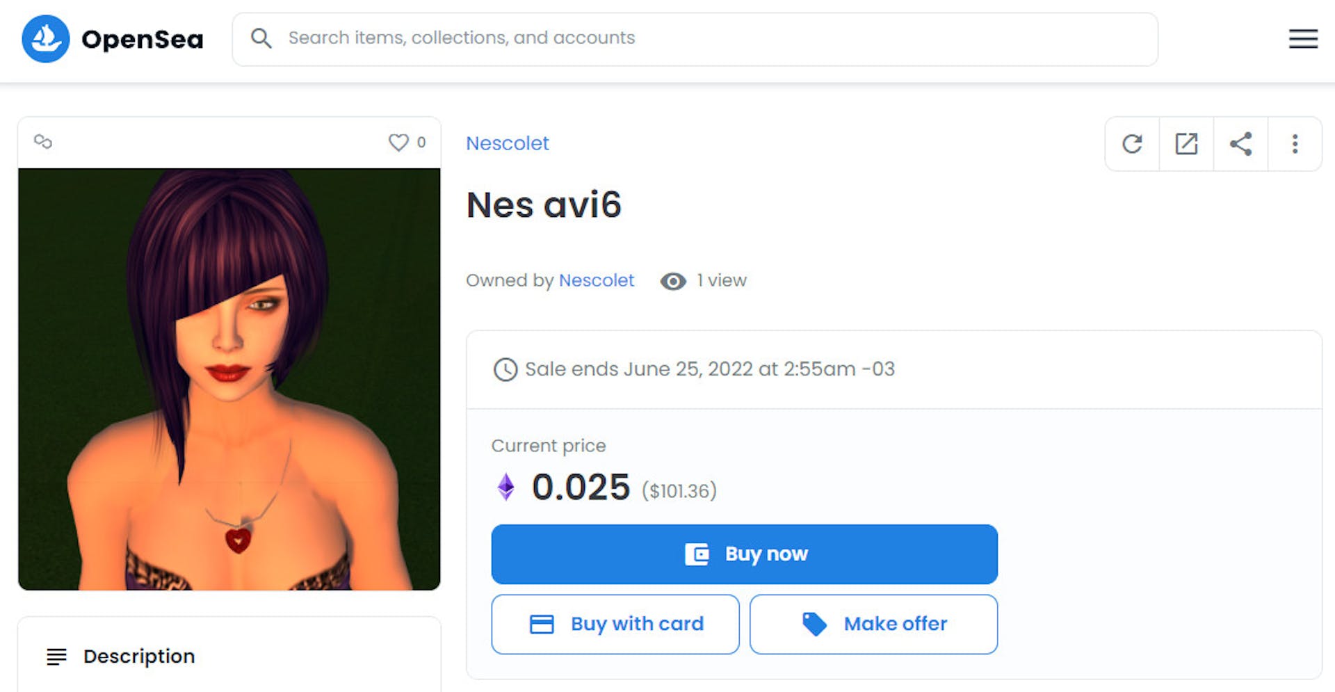Open the Nescolet collection link
Screen dimensions: 1335x692
pyautogui.click(x=507, y=143)
